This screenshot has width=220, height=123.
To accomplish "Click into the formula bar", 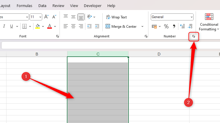I will coord(111,45).
